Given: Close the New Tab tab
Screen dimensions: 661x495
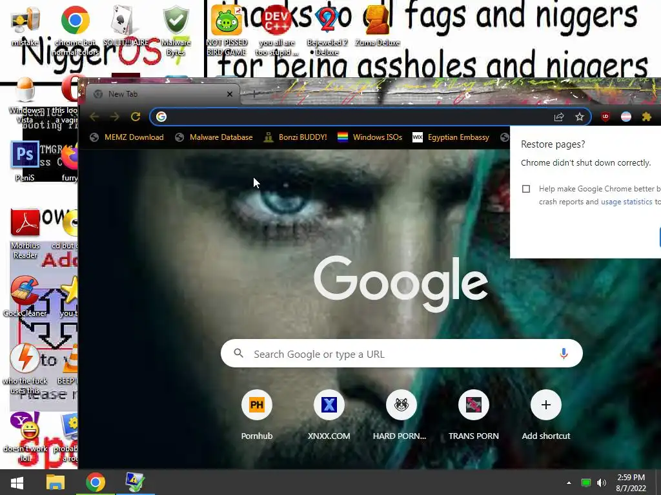Looking at the screenshot, I should (x=230, y=94).
